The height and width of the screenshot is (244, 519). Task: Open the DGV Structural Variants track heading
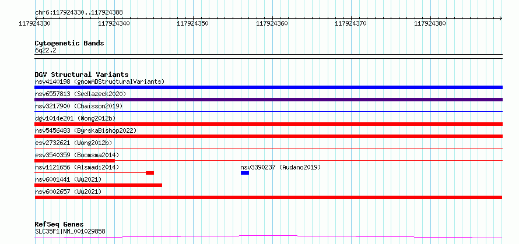point(82,75)
